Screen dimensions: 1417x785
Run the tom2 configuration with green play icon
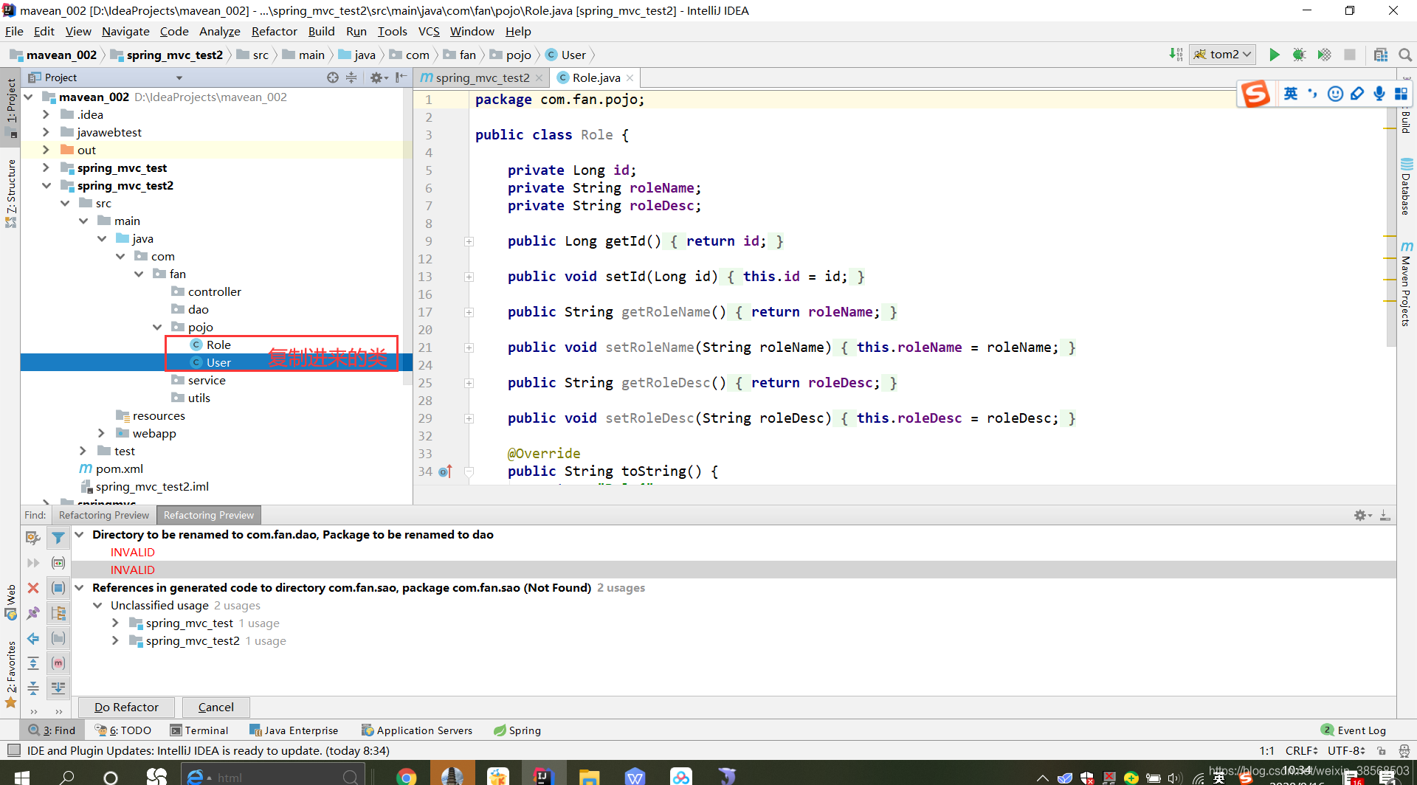point(1274,55)
